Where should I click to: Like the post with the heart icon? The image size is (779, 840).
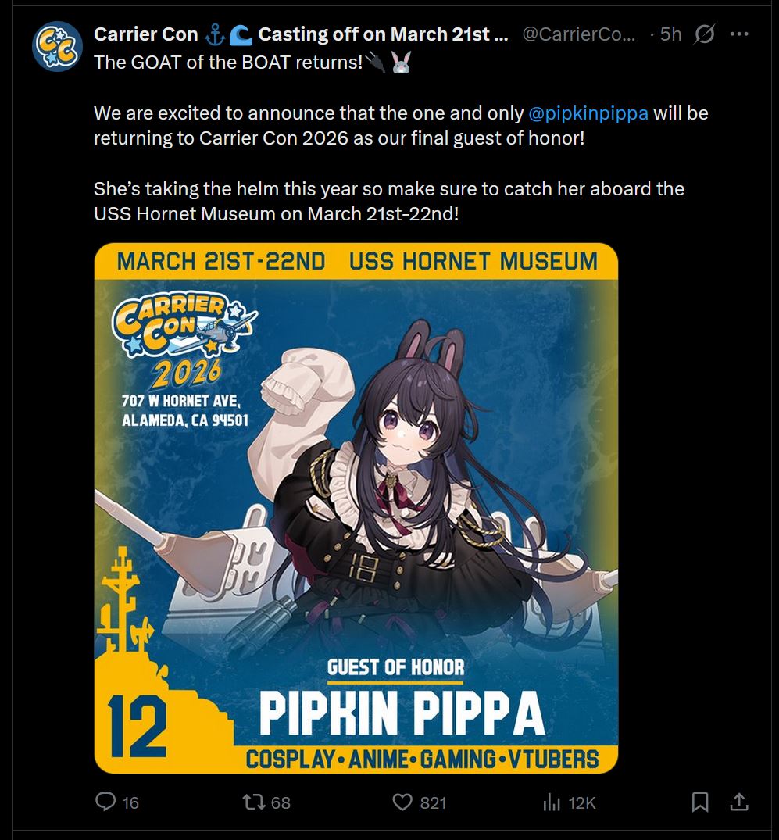[402, 802]
